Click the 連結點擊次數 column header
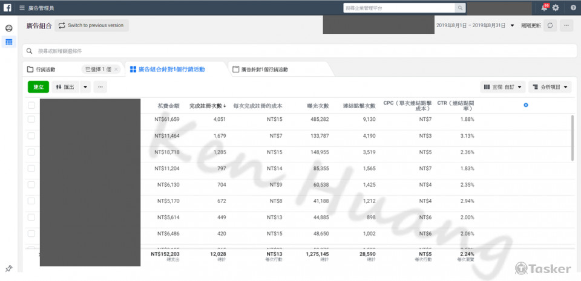The image size is (581, 281). (359, 106)
